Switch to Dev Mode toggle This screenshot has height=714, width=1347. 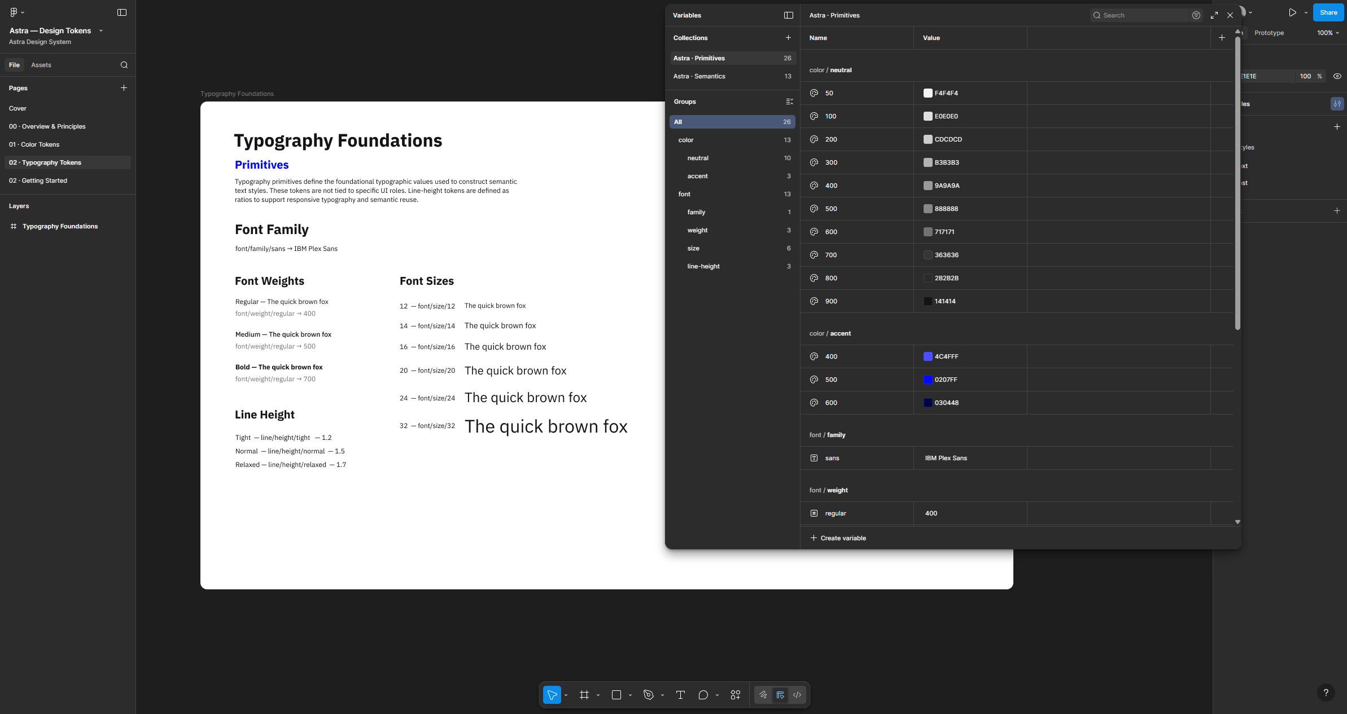click(x=797, y=695)
